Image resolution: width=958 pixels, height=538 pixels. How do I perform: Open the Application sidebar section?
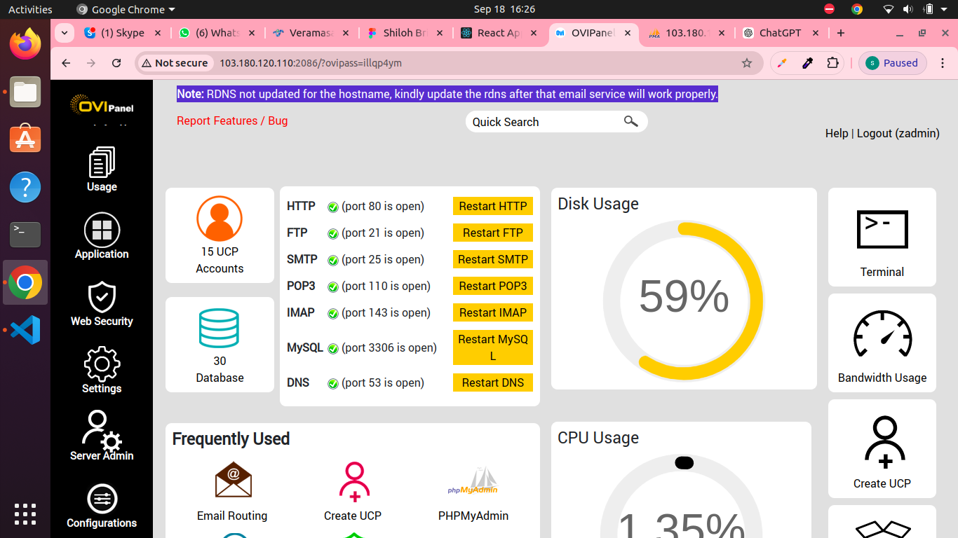tap(102, 231)
